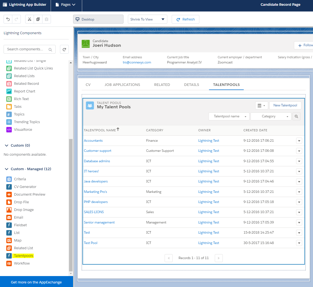The width and height of the screenshot is (313, 287).
Task: Open the Category filter dropdown
Action: [x=271, y=117]
